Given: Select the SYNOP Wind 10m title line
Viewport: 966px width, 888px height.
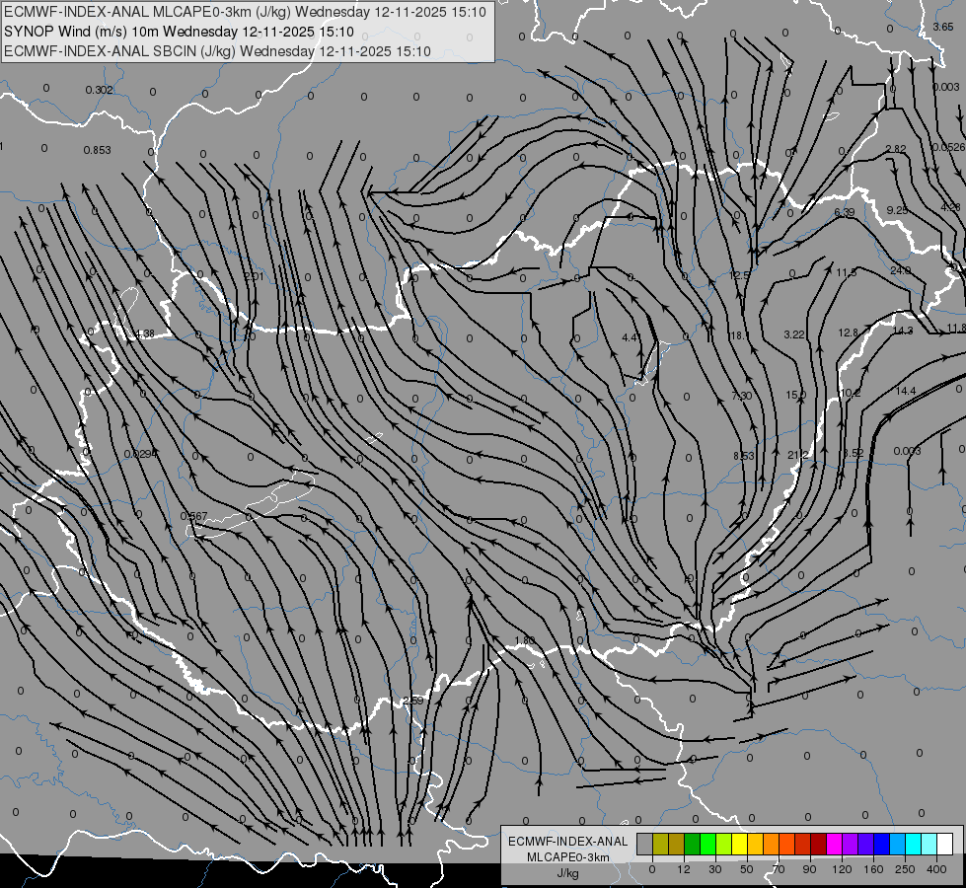Looking at the screenshot, I should click(x=179, y=32).
